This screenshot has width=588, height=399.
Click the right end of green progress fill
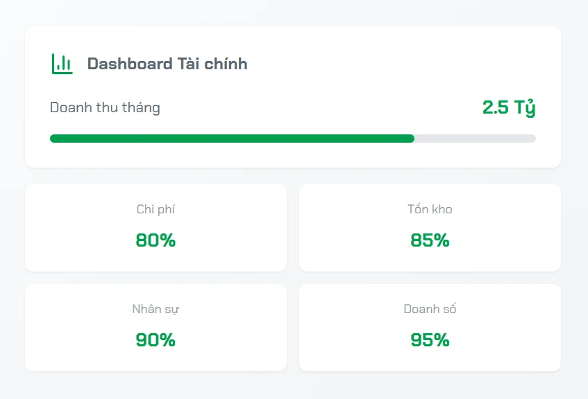pyautogui.click(x=411, y=139)
